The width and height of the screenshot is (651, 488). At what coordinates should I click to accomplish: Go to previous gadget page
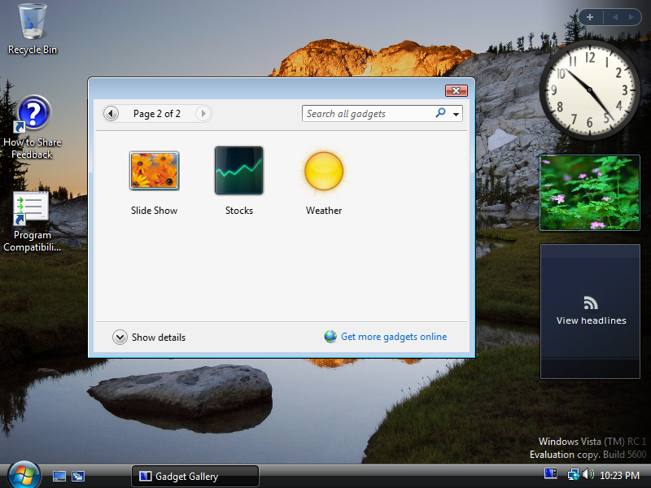(x=111, y=113)
